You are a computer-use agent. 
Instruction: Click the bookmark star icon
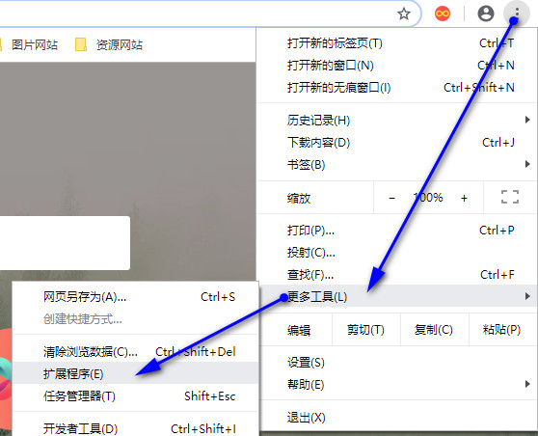[403, 14]
